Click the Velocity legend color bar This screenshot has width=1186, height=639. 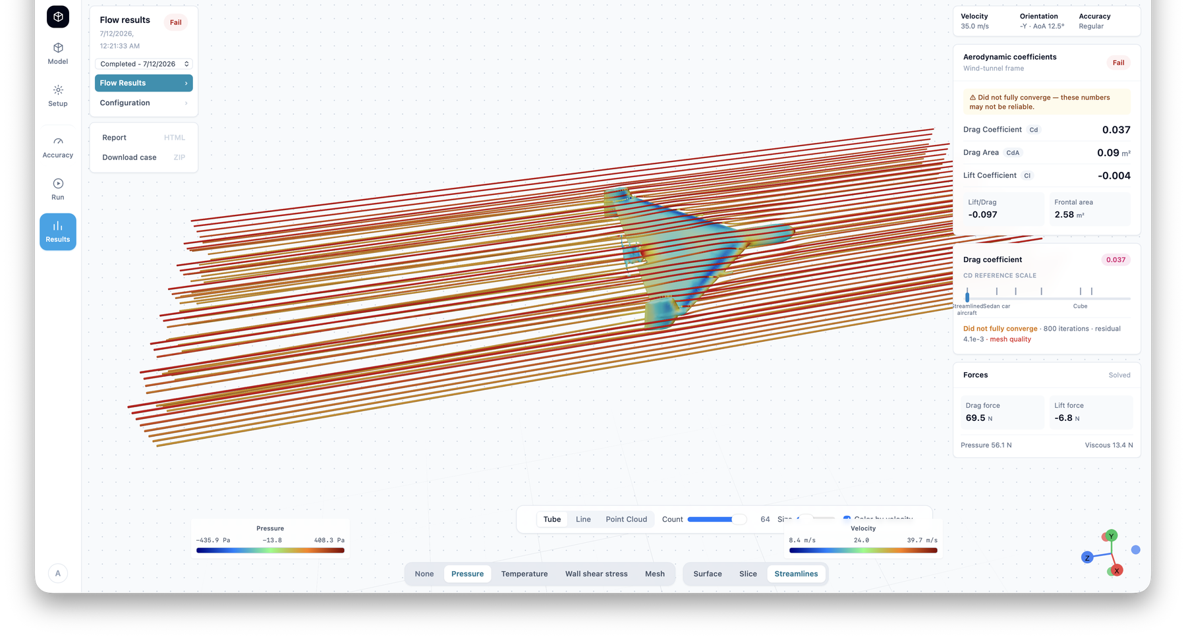[863, 550]
